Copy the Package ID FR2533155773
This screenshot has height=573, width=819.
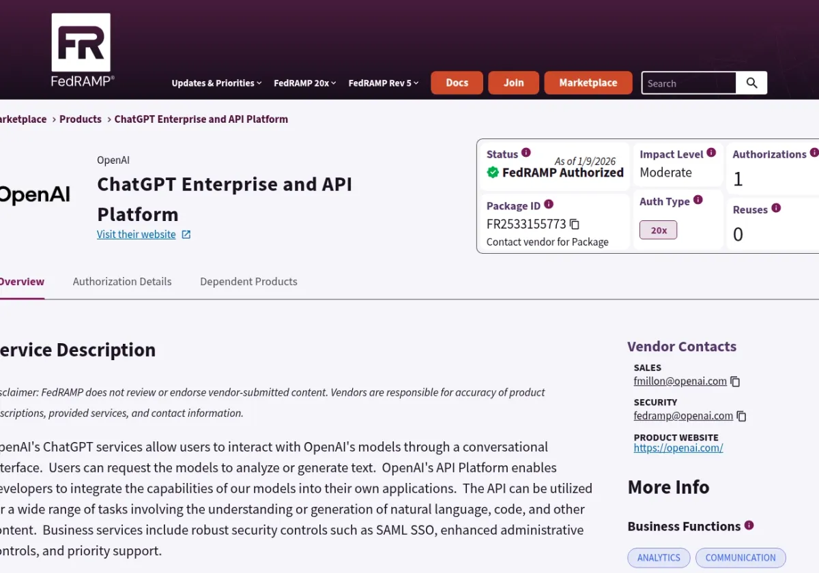575,224
